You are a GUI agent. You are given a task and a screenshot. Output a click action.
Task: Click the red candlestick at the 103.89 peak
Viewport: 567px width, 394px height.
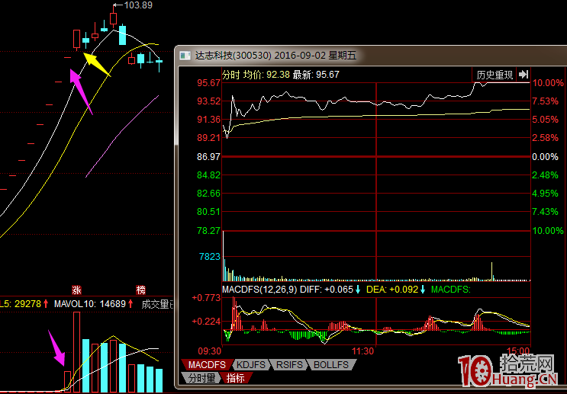[114, 19]
